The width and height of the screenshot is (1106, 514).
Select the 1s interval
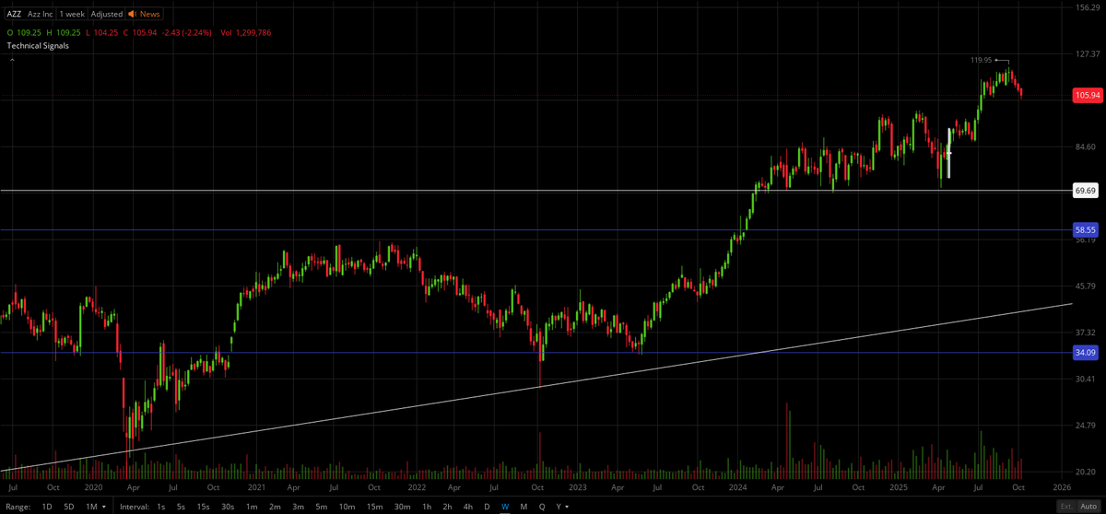tap(160, 507)
